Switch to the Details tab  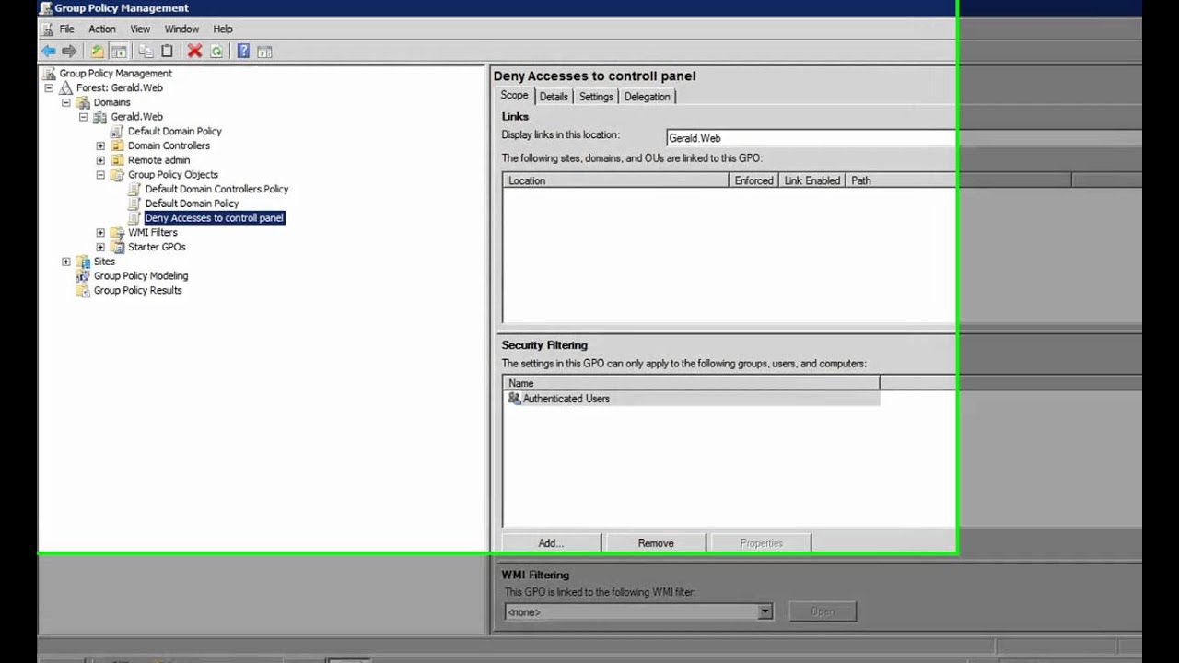[554, 97]
